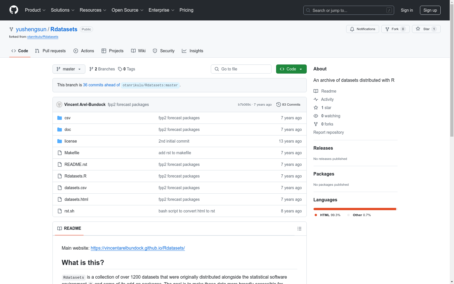Open the yushengsun profile link

[x=31, y=29]
